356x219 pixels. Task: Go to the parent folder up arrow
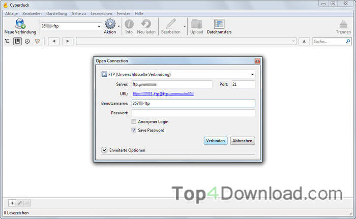(x=304, y=41)
